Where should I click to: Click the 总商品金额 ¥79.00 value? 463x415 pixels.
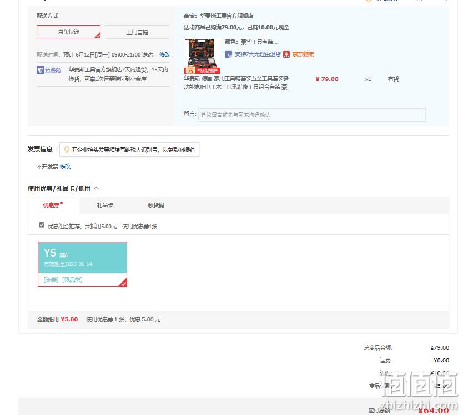point(440,348)
